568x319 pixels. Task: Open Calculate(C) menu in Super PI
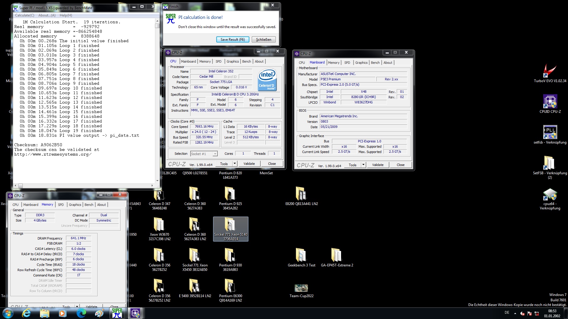pos(25,15)
